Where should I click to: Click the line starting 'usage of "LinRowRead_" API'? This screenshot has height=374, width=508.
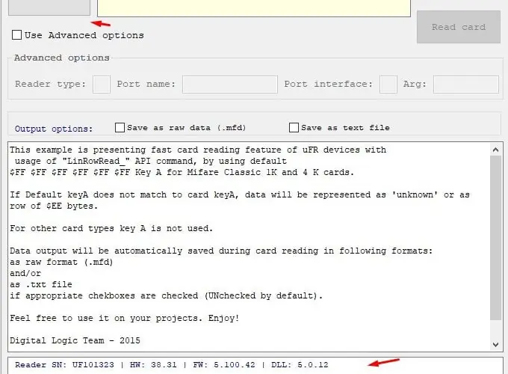tap(151, 162)
